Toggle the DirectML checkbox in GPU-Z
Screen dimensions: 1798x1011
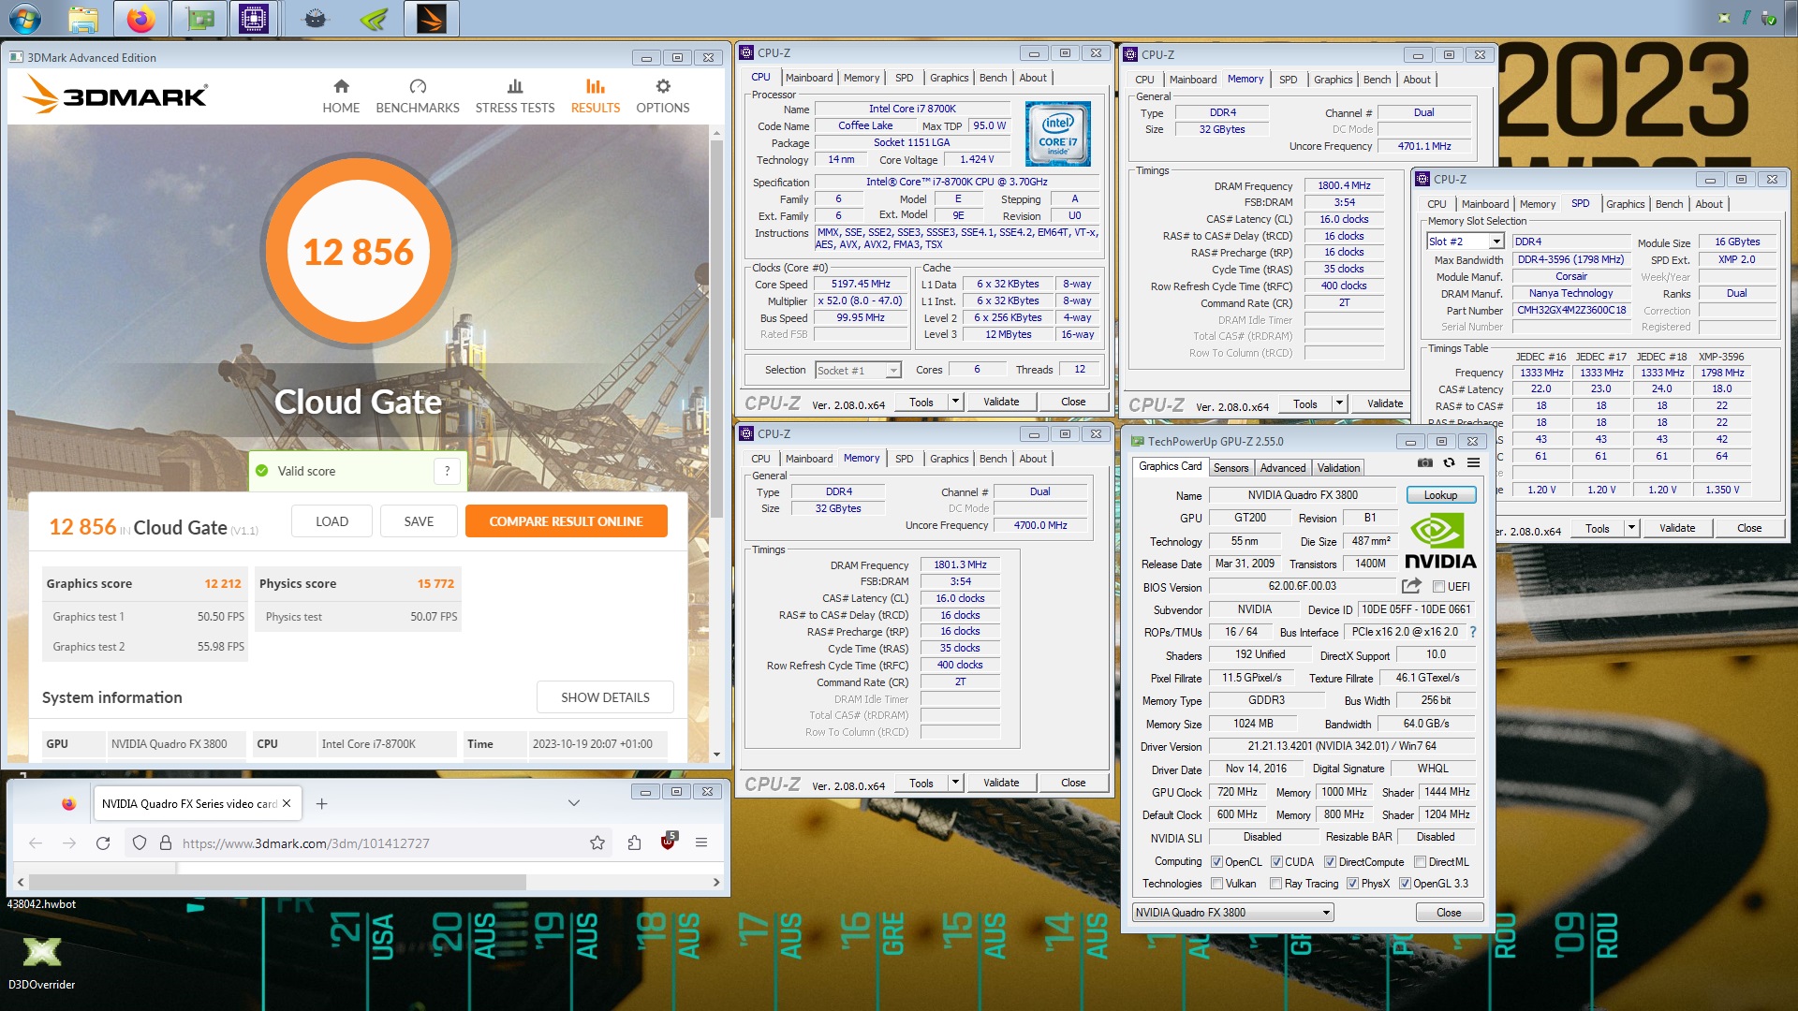click(1420, 862)
